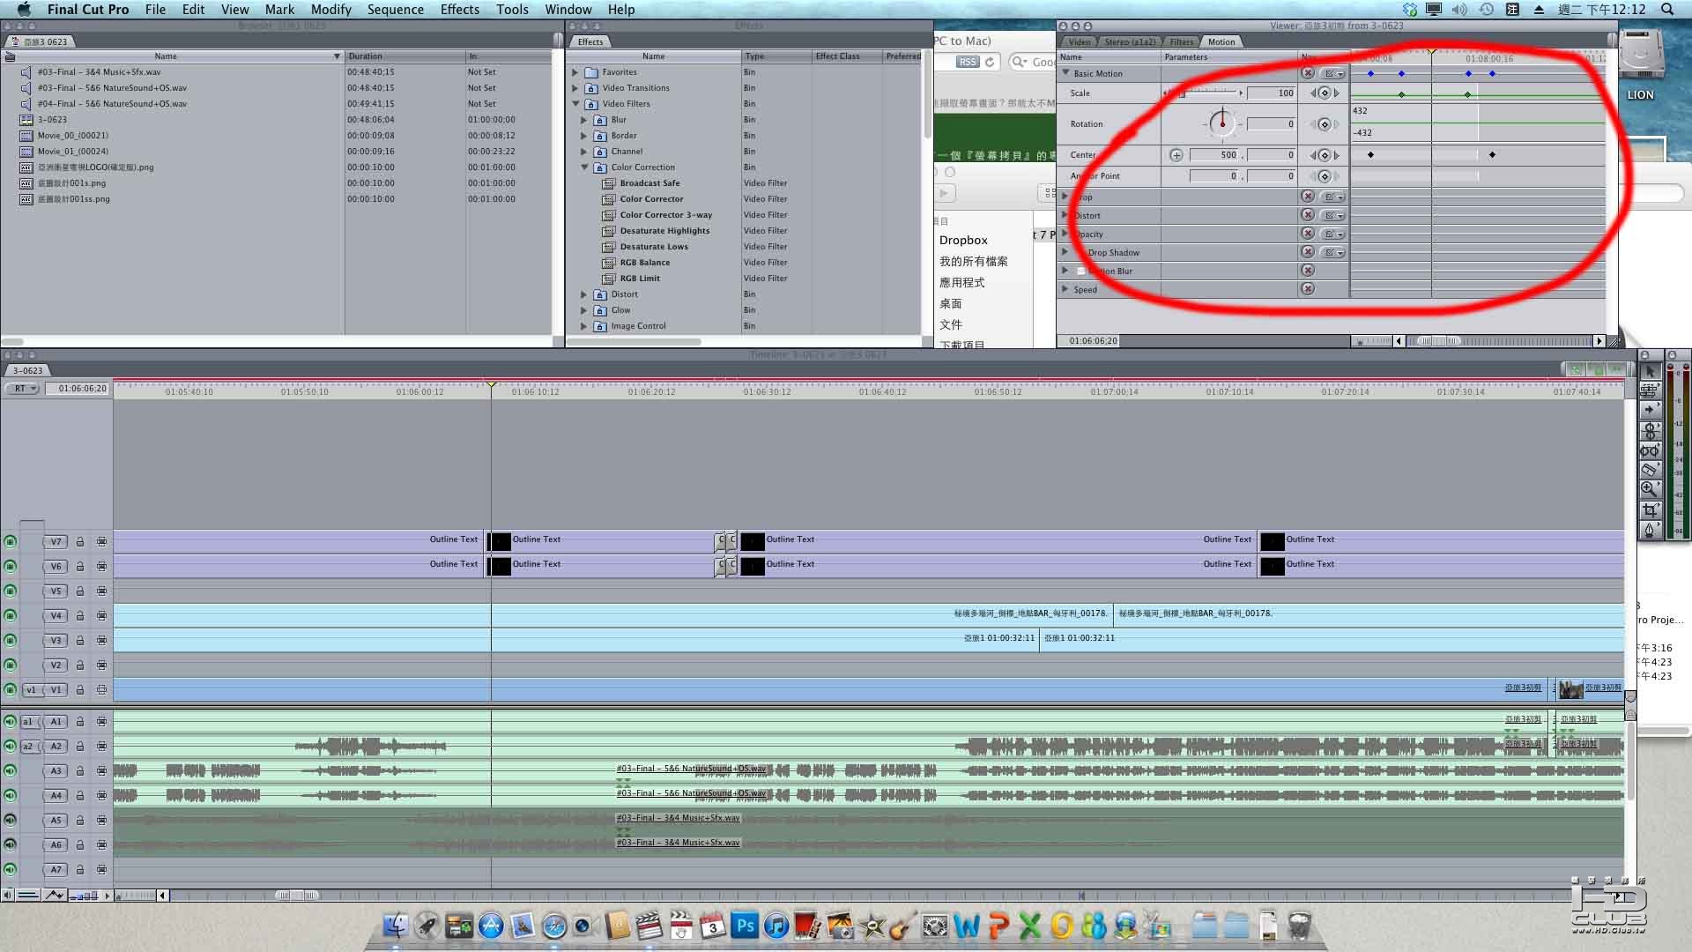This screenshot has width=1692, height=952.
Task: Launch iTunes from the Dock
Action: pyautogui.click(x=776, y=926)
